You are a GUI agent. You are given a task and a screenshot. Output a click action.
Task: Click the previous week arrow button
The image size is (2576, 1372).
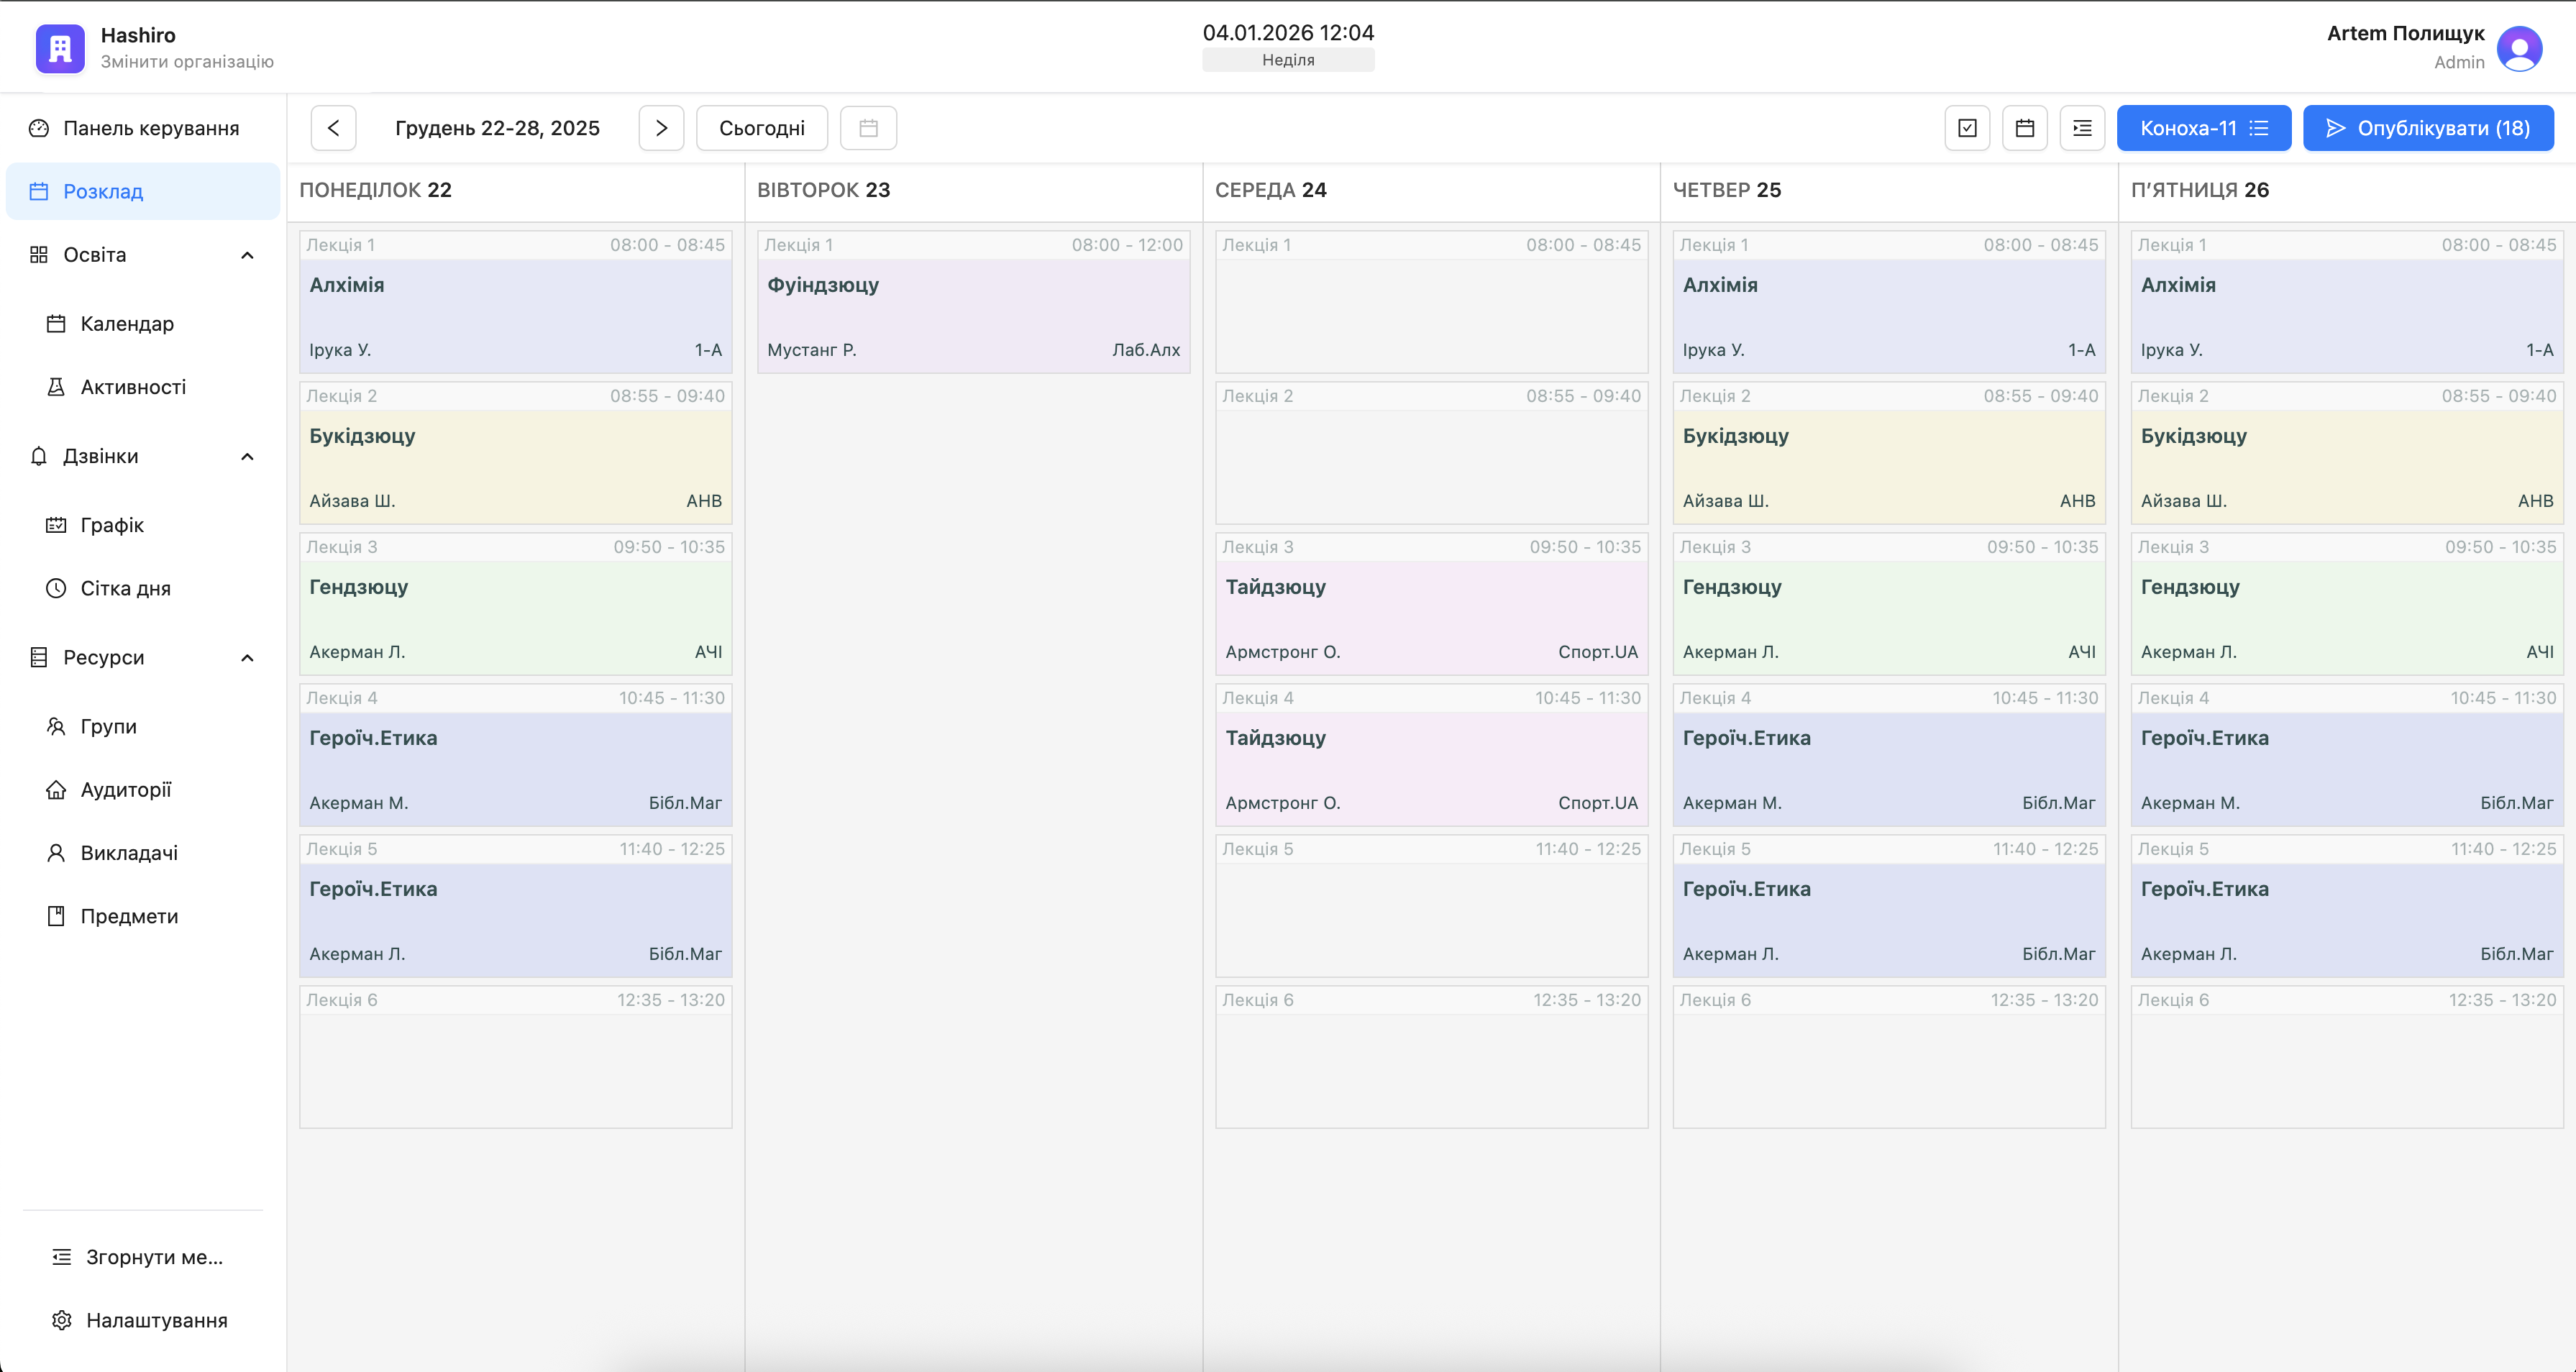[x=333, y=128]
